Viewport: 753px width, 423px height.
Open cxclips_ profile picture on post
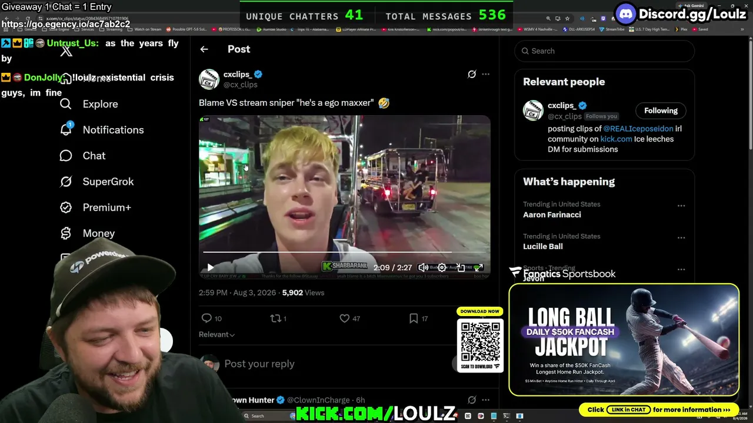209,79
